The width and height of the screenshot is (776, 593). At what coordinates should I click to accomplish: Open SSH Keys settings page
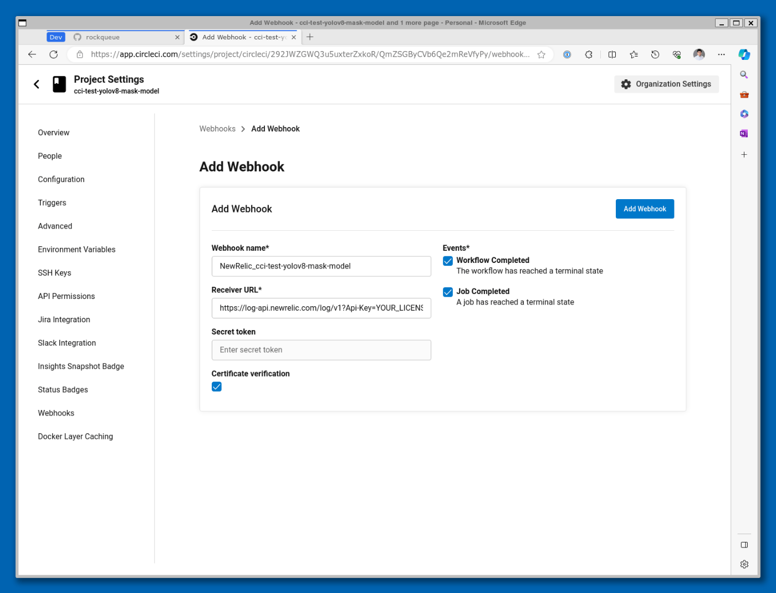point(54,272)
